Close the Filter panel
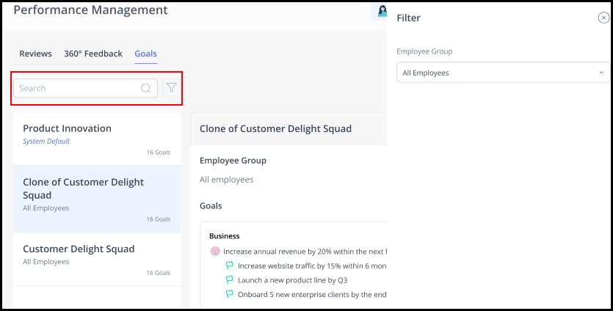 (x=603, y=18)
